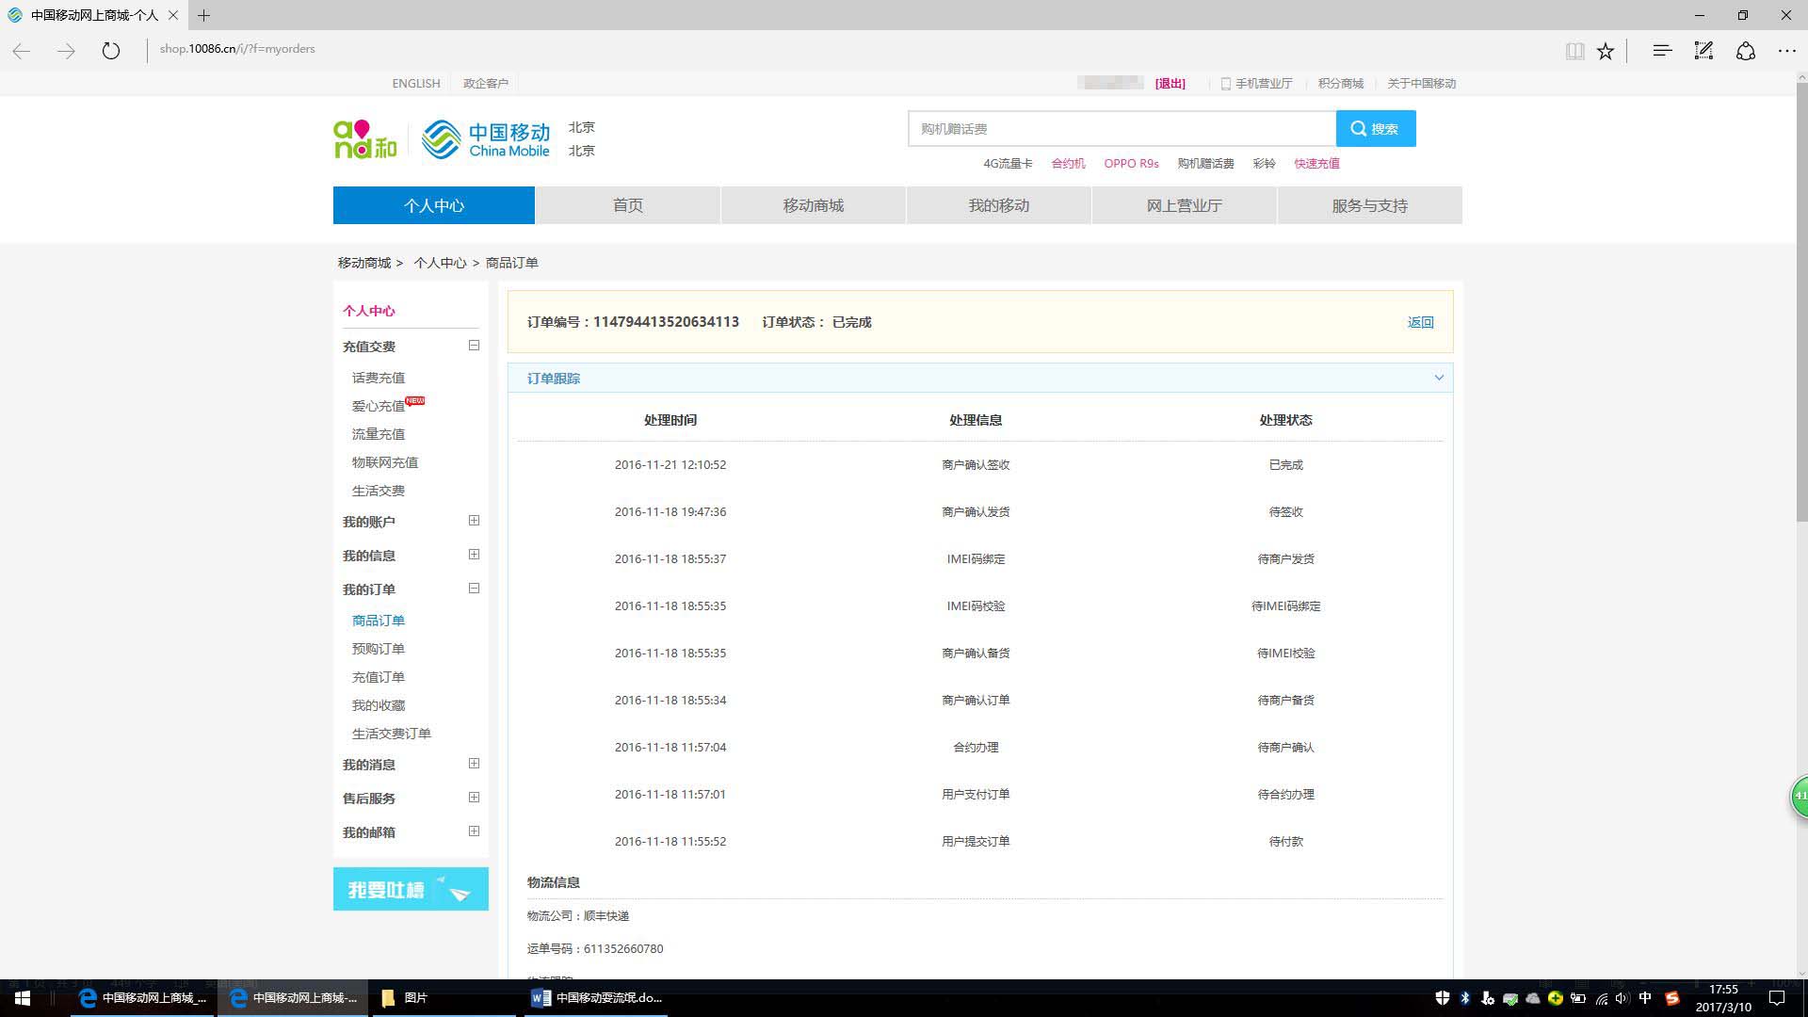Open the action center notification icon
Image resolution: width=1808 pixels, height=1017 pixels.
point(1777,998)
